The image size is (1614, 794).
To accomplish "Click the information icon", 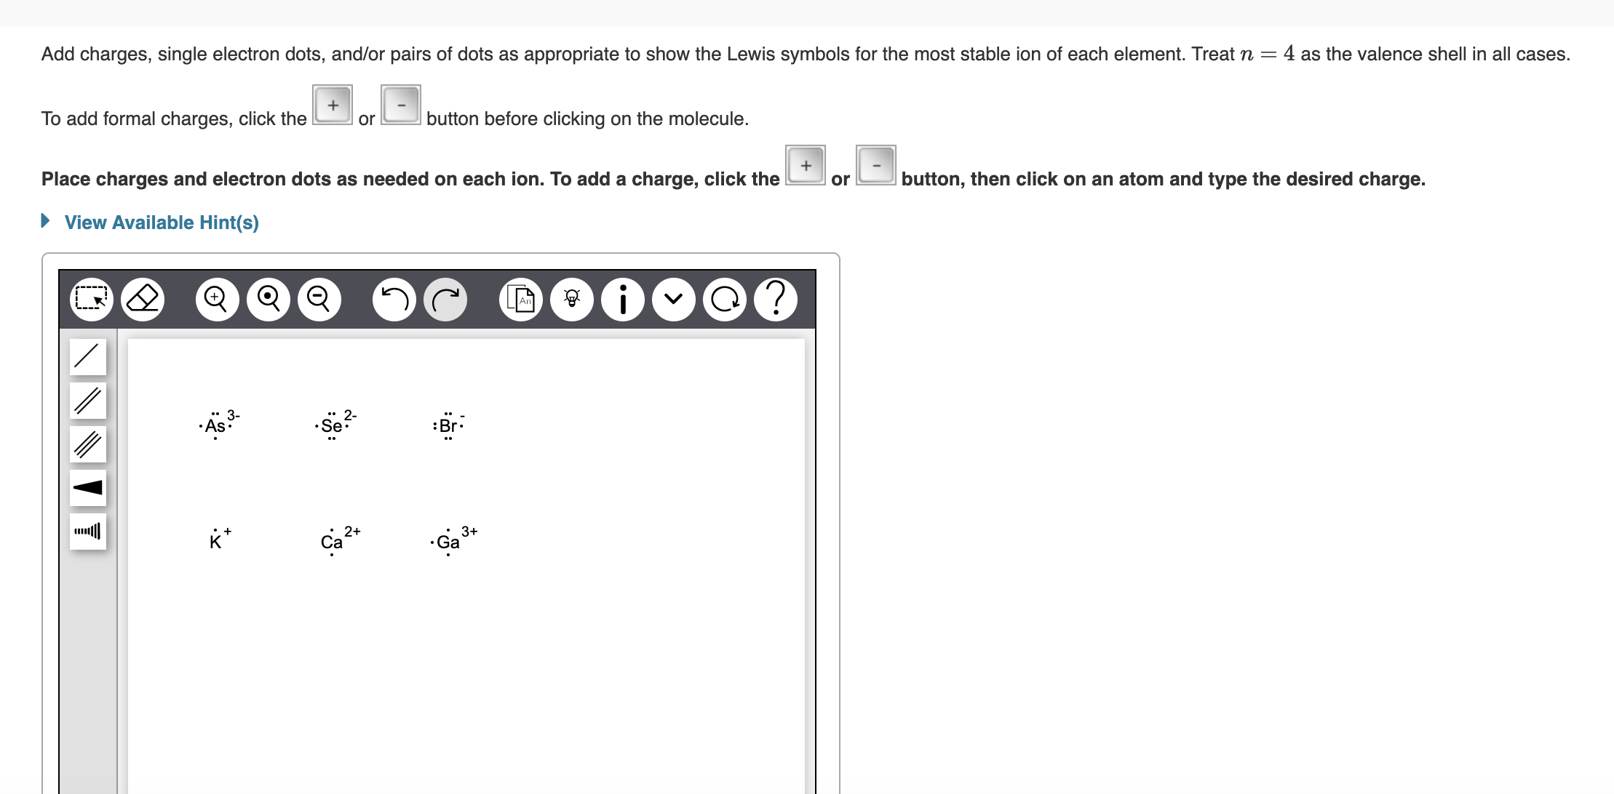I will click(619, 300).
